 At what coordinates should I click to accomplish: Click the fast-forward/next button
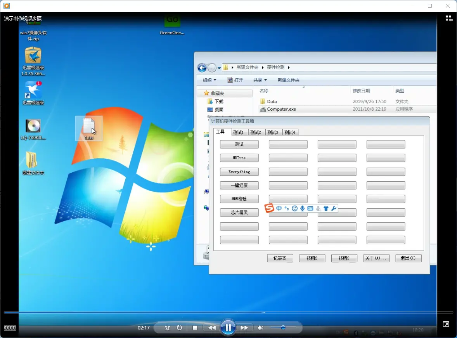(244, 328)
